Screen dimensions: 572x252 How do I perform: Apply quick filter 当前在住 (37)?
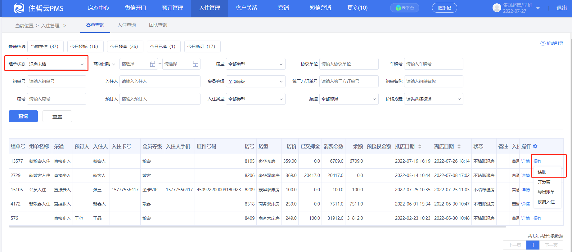click(x=45, y=46)
